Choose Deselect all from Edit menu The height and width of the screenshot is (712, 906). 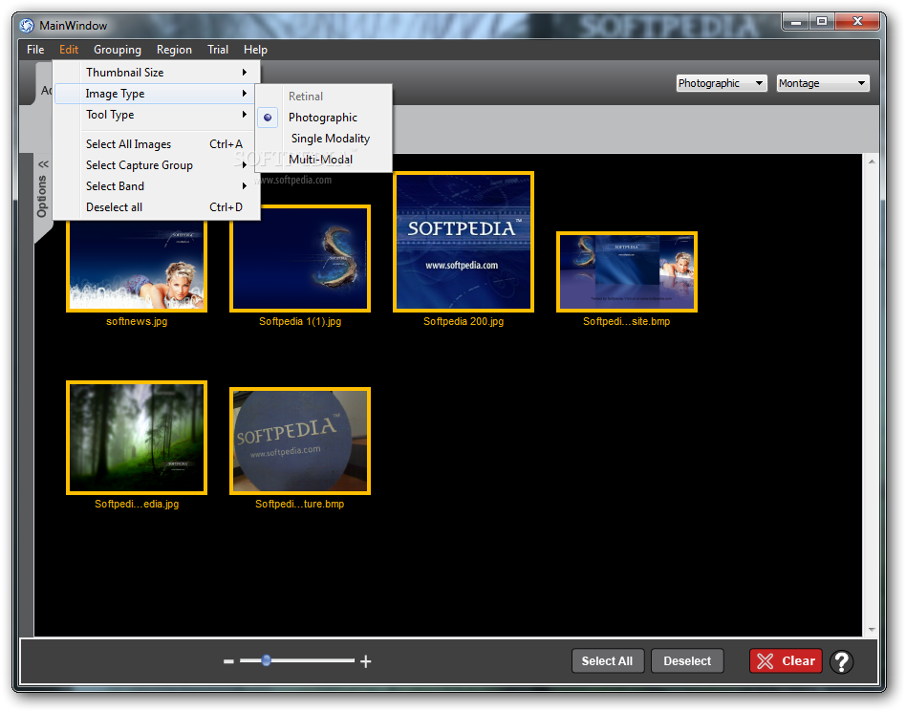pyautogui.click(x=157, y=206)
